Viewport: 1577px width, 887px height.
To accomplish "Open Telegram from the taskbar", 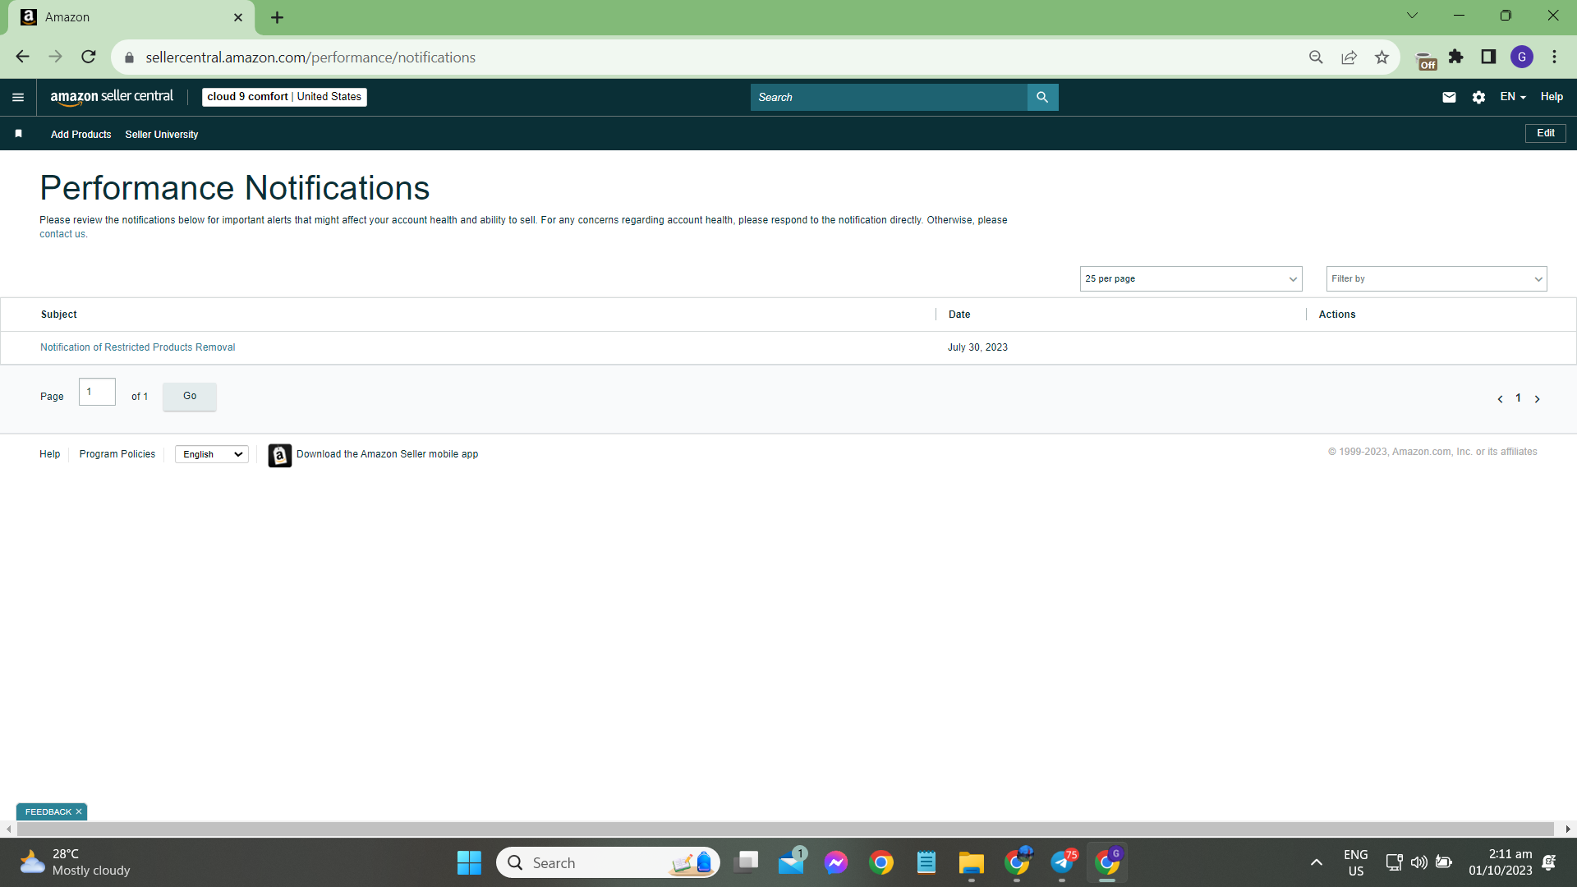I will pos(1062,862).
